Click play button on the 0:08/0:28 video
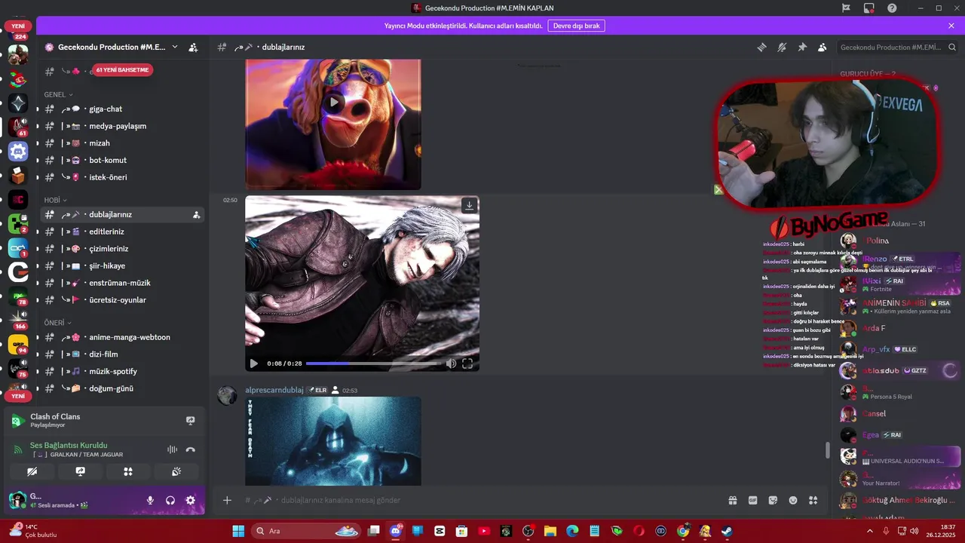The height and width of the screenshot is (543, 965). click(x=253, y=364)
